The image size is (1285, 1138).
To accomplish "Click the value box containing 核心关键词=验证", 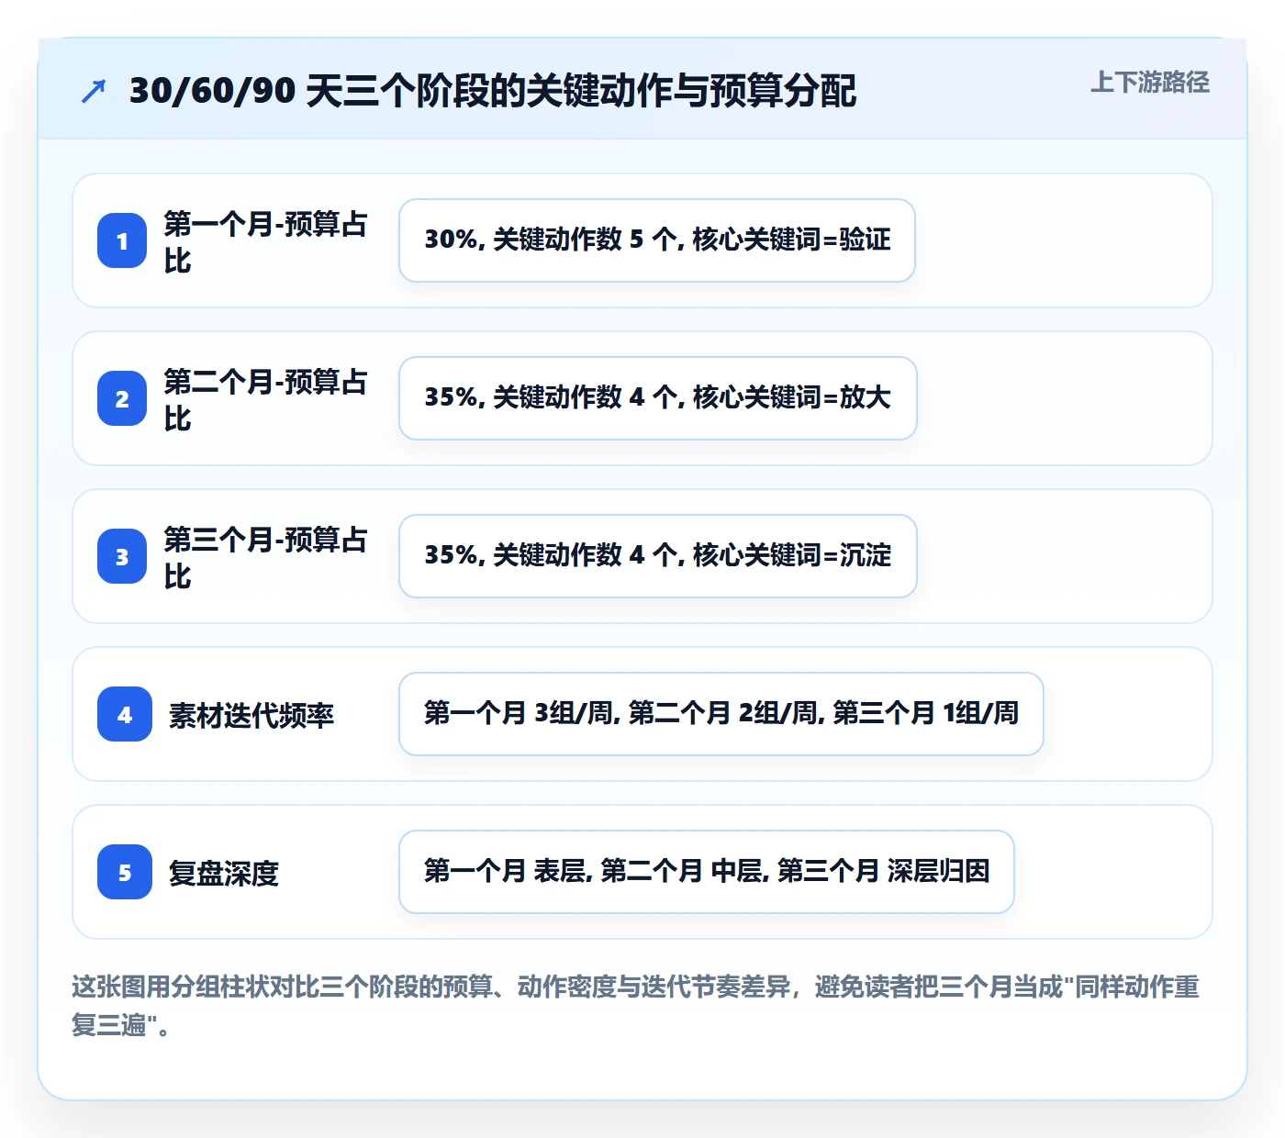I will [657, 240].
